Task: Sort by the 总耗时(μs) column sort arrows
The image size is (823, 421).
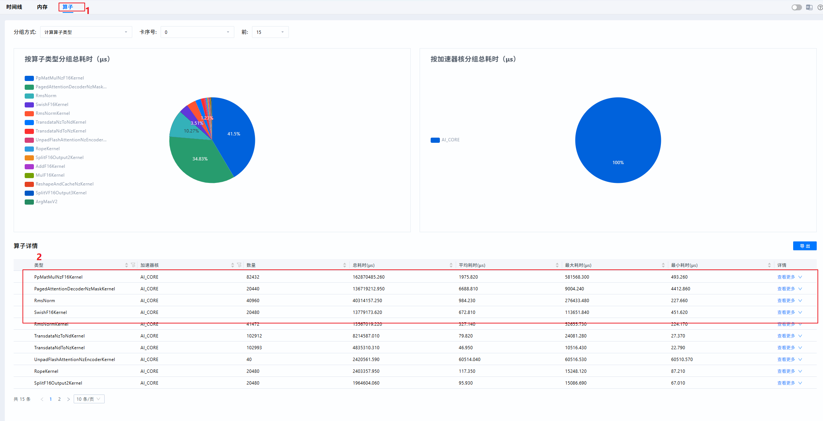Action: (x=451, y=265)
